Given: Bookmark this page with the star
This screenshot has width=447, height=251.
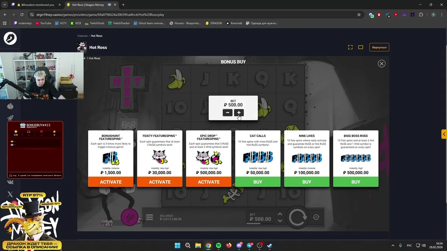Looking at the screenshot, I should coord(359,15).
